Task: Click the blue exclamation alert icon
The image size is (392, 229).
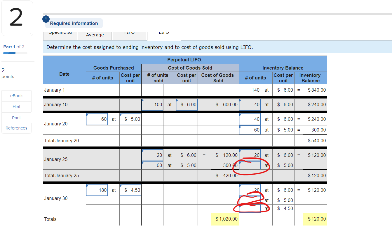Action: (46, 19)
